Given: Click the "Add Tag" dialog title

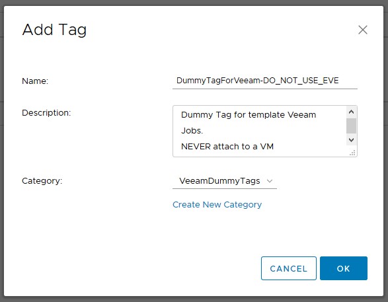Looking at the screenshot, I should pos(54,30).
